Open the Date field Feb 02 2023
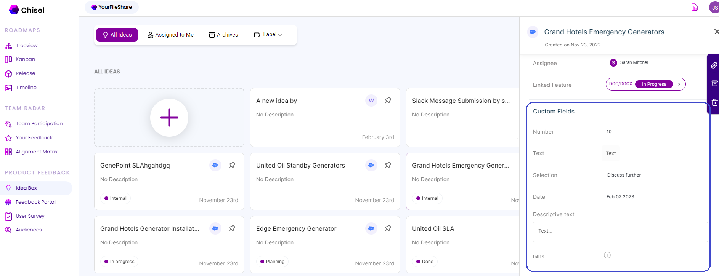Image resolution: width=719 pixels, height=276 pixels. 620,197
